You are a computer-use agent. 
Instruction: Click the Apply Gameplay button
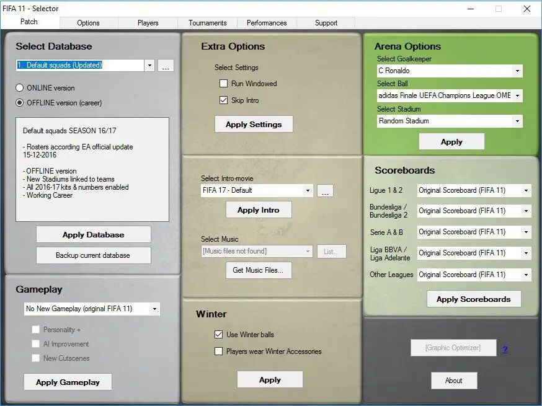coord(68,382)
